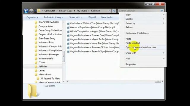Image resolution: width=190 pixels, height=106 pixels.
Task: Open the address bar history dropdown arrow
Action: [110, 11]
